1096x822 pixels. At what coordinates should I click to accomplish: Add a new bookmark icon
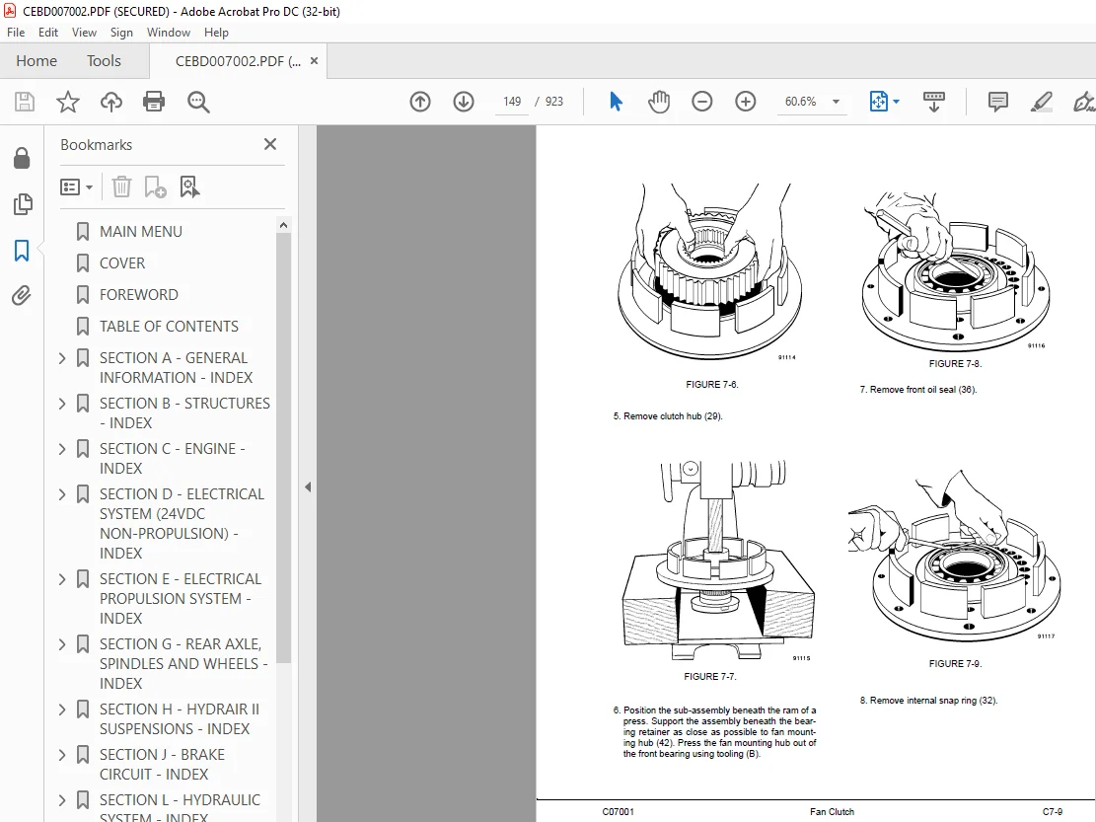click(155, 187)
